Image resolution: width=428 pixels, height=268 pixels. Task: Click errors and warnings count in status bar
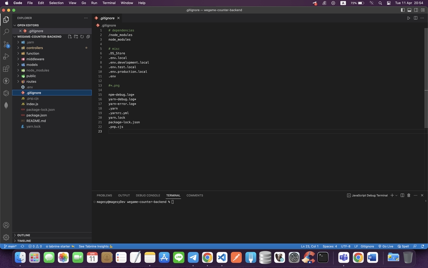click(35, 247)
